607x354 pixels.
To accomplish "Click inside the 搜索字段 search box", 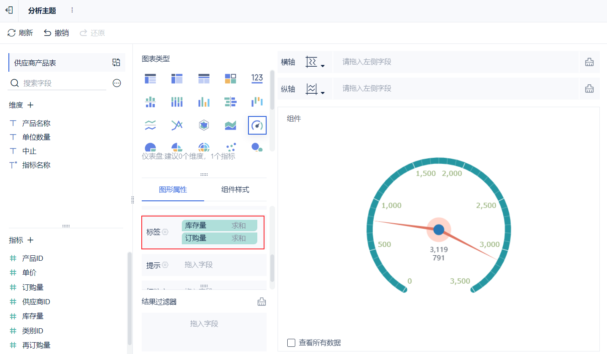I will click(x=59, y=83).
